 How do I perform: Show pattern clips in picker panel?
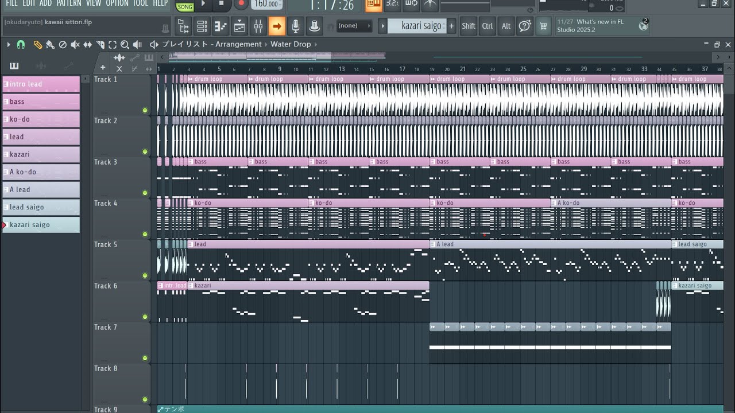(x=14, y=65)
